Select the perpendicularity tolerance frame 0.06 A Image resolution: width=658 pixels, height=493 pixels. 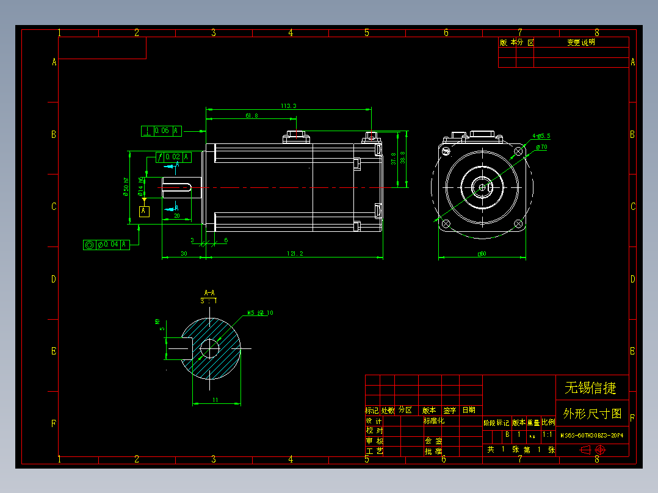(x=162, y=131)
